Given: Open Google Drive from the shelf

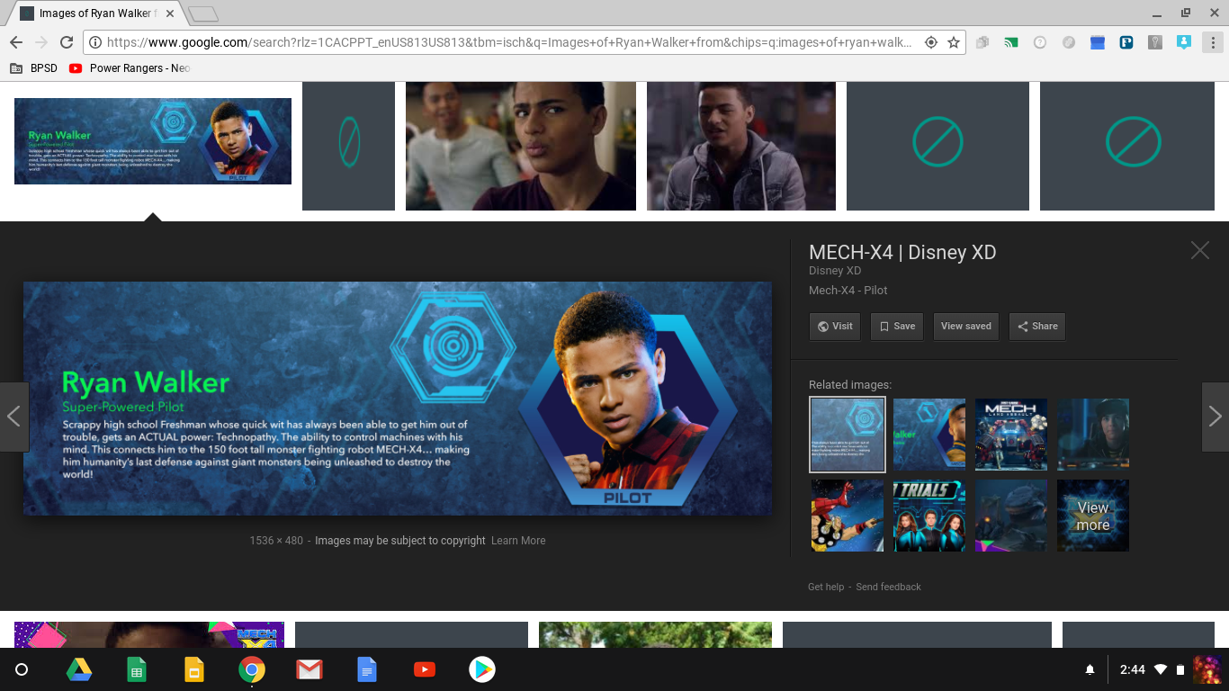Looking at the screenshot, I should point(79,669).
